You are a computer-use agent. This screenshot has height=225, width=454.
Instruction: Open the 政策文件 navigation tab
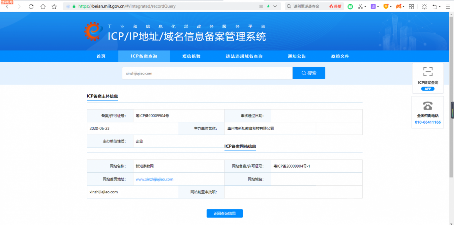point(340,56)
